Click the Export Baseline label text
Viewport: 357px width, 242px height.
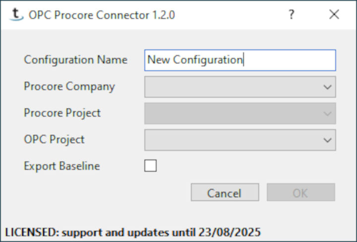62,166
